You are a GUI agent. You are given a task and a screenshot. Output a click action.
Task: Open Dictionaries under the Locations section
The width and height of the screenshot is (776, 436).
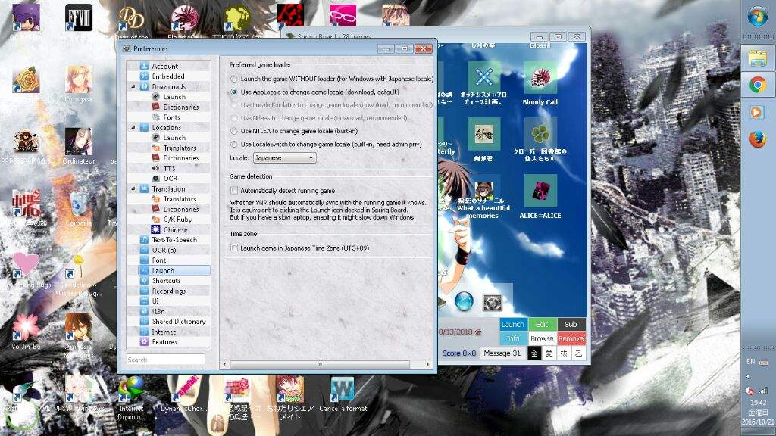tap(180, 158)
